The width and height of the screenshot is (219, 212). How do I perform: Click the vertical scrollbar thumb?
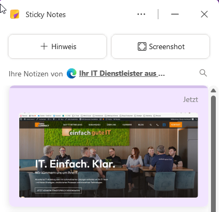(213, 154)
